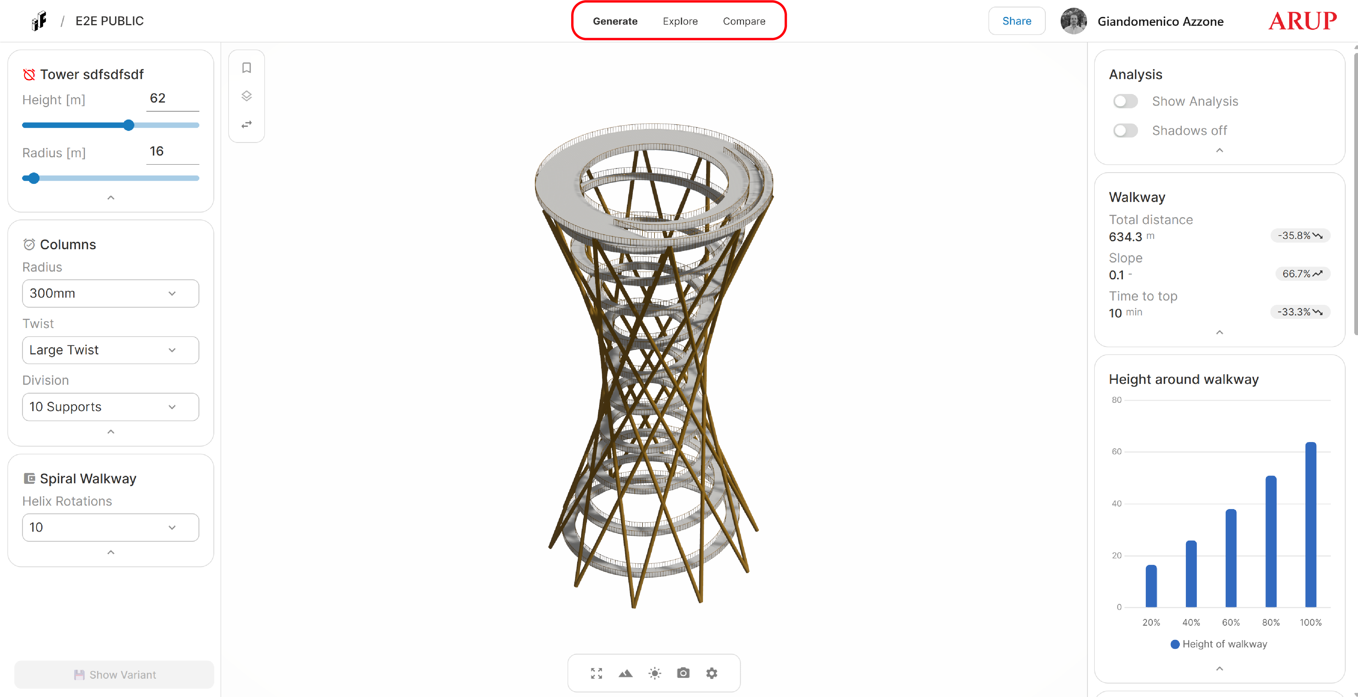
Task: Open the Columns Radius 300mm dropdown
Action: click(x=110, y=293)
